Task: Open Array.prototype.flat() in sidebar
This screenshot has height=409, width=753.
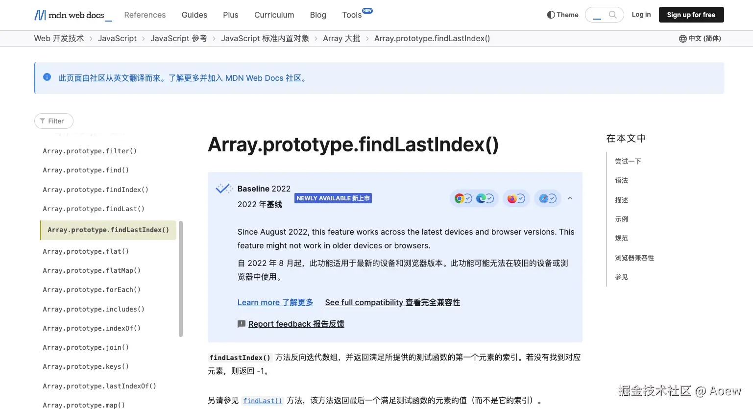Action: [86, 251]
